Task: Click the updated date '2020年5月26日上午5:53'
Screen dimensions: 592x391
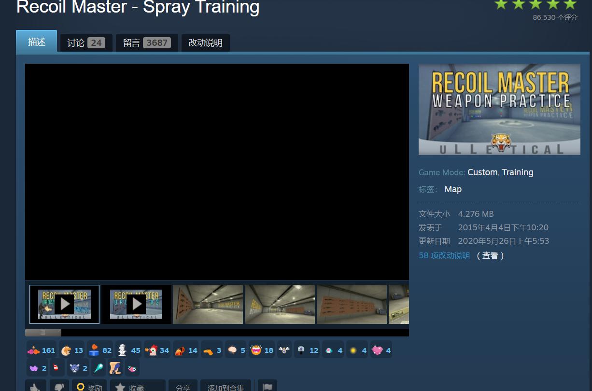Action: click(x=504, y=241)
